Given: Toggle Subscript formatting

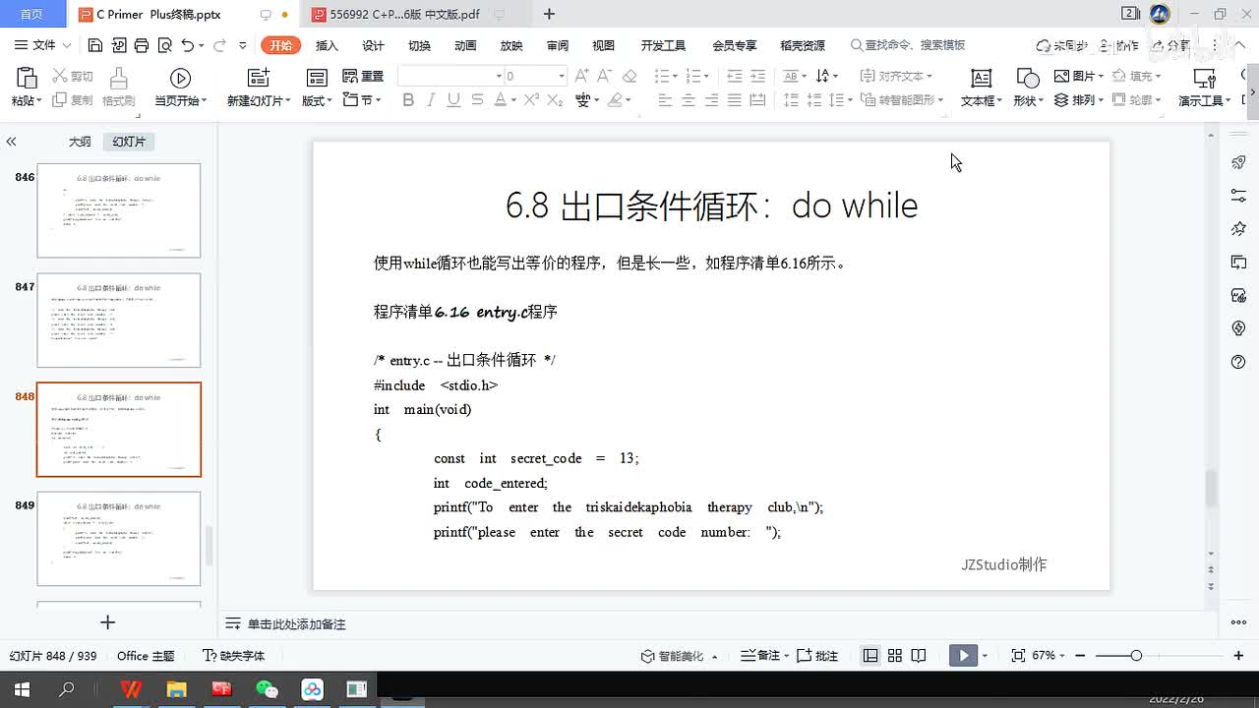Looking at the screenshot, I should 555,100.
